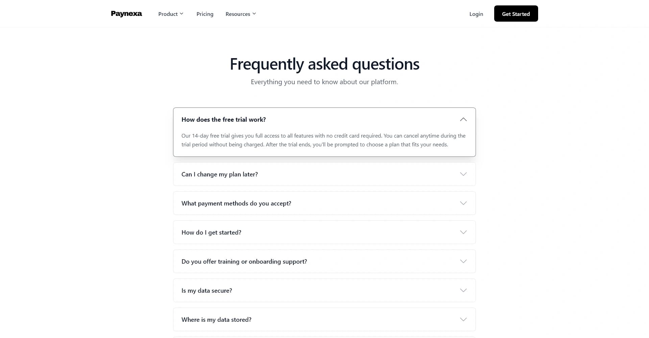Expand 'What payment methods do you accept?'
The height and width of the screenshot is (338, 649).
[x=236, y=203]
